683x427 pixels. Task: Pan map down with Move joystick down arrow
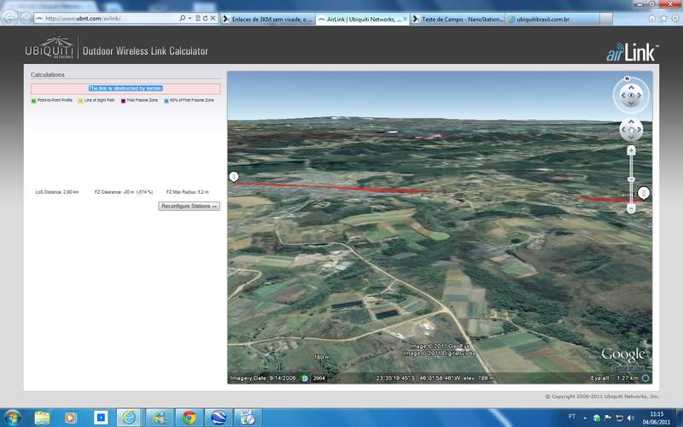631,137
